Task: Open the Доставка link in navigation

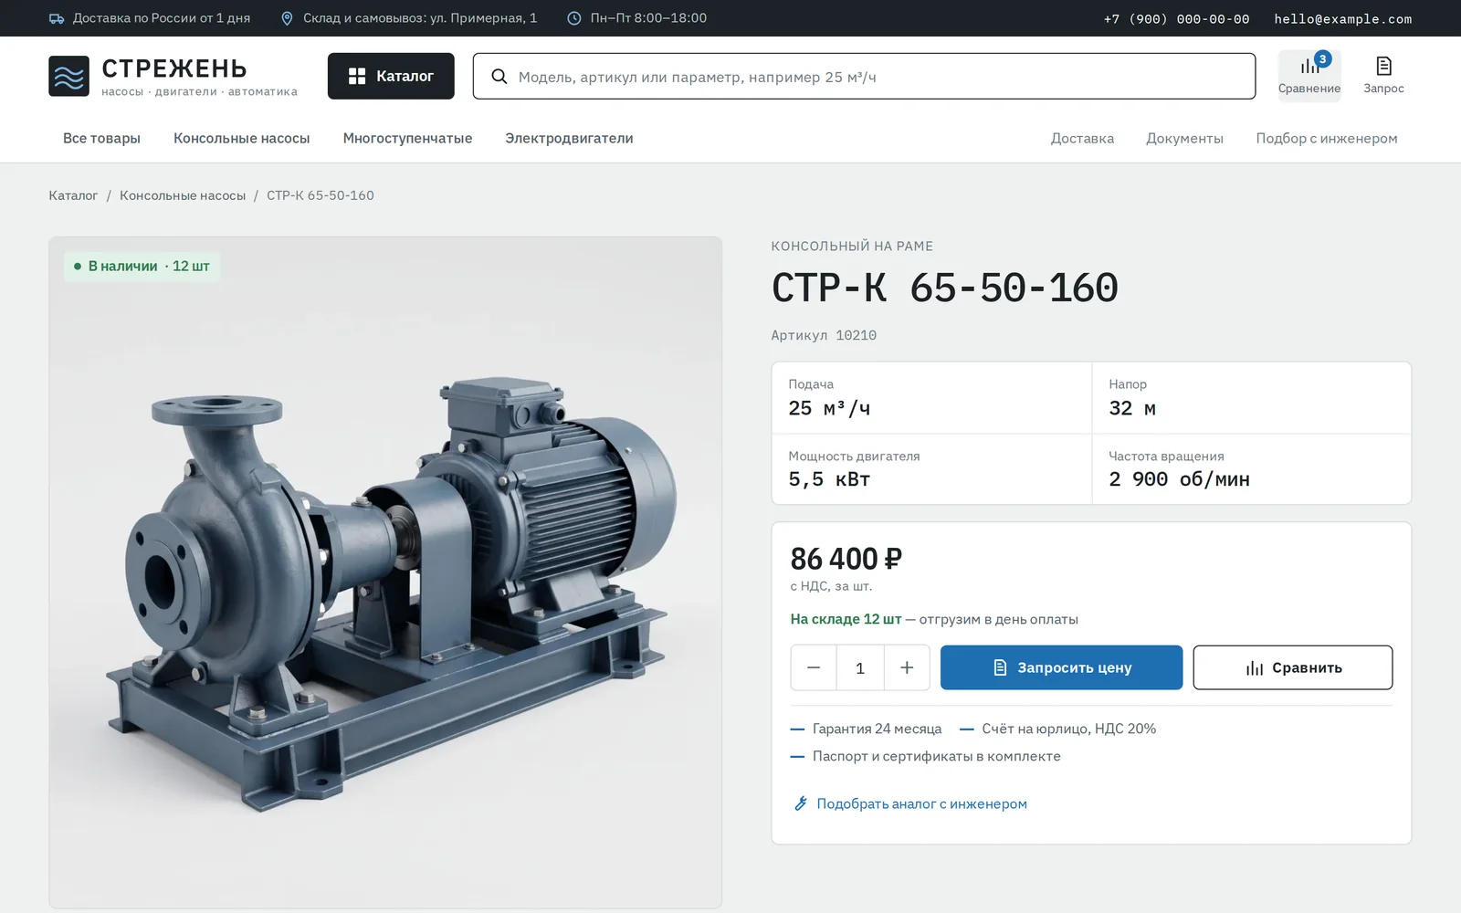Action: (1082, 138)
